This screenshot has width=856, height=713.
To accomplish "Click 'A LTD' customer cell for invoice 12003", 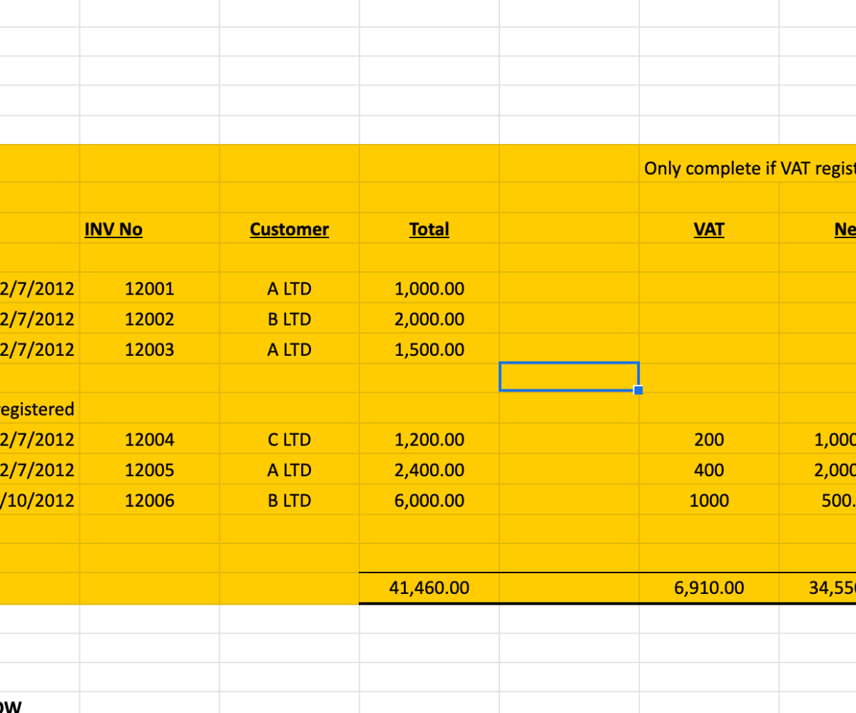I will coord(289,349).
